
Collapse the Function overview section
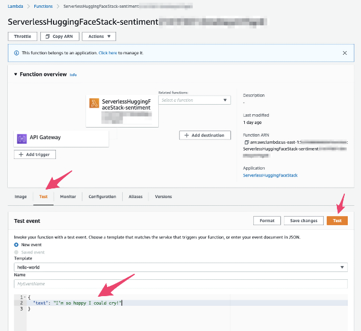[x=16, y=74]
